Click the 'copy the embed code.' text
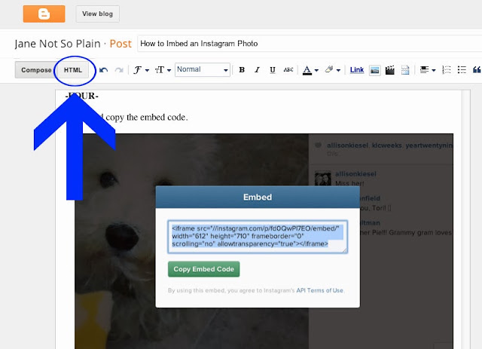Screen dimensions: 482x349 pyautogui.click(x=147, y=118)
